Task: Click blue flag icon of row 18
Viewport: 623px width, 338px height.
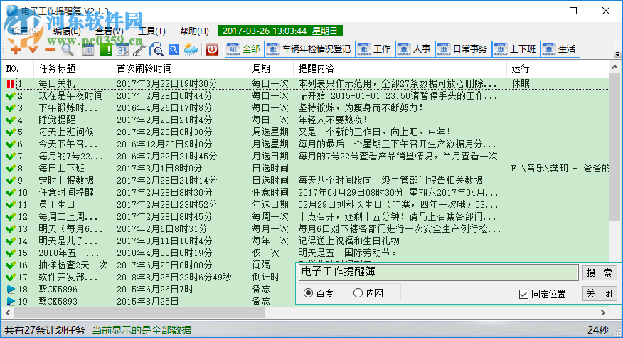Action: point(11,290)
